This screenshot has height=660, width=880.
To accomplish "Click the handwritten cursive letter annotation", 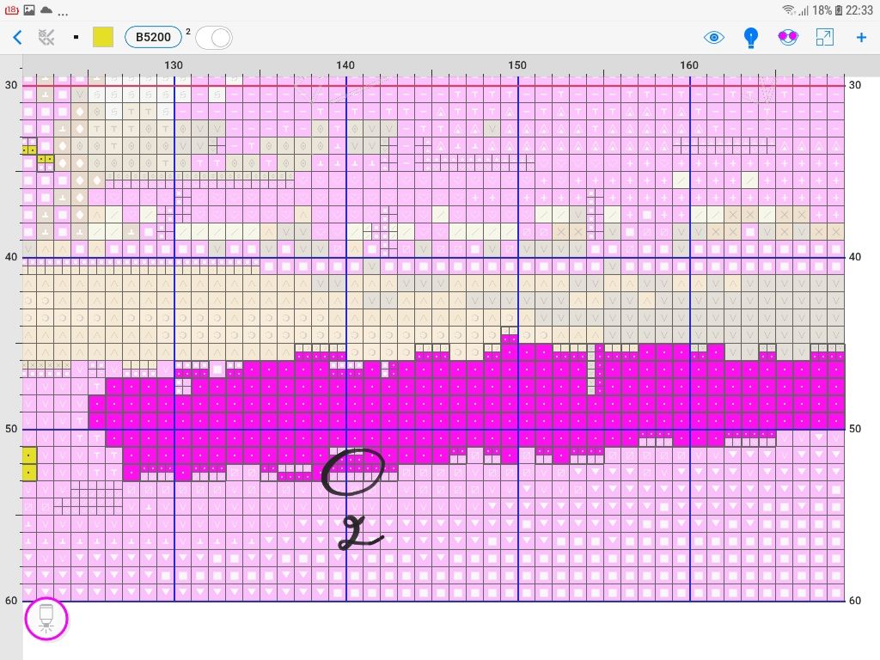I will pos(359,534).
